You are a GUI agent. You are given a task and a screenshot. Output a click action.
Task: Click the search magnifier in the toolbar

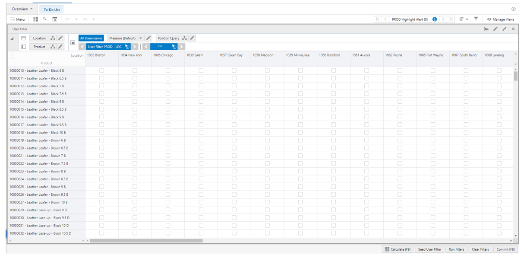tap(44, 19)
